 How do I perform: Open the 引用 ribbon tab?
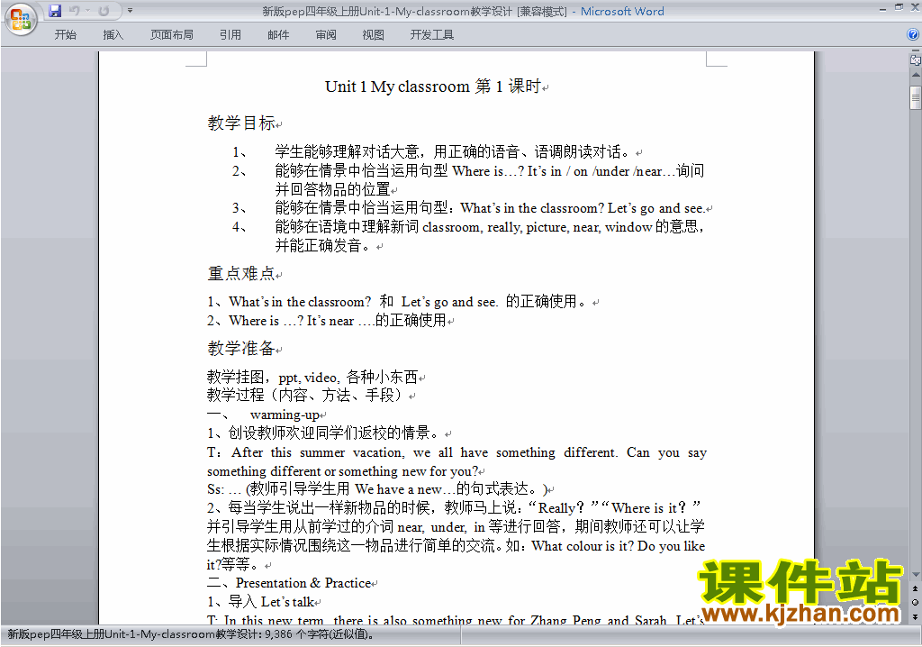[x=230, y=35]
